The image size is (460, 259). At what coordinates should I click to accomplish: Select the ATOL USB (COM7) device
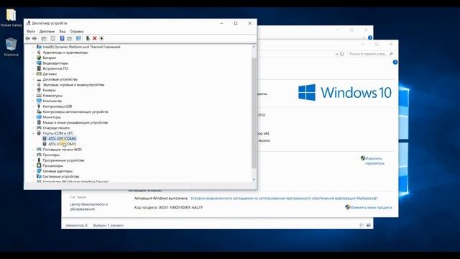point(63,144)
